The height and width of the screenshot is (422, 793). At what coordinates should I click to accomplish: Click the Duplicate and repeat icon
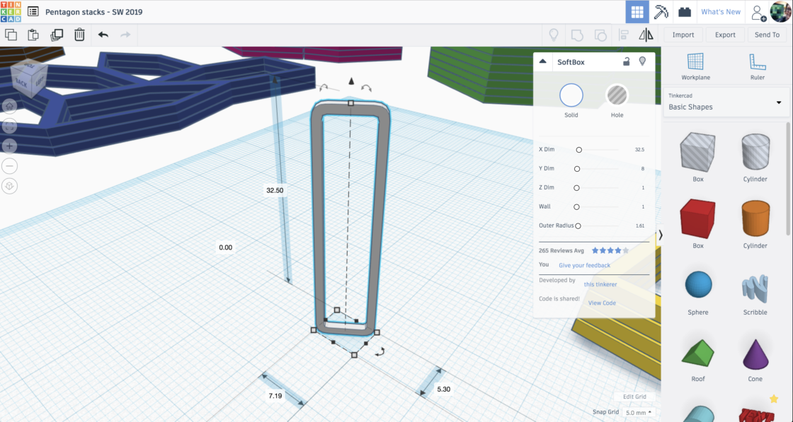(x=57, y=35)
